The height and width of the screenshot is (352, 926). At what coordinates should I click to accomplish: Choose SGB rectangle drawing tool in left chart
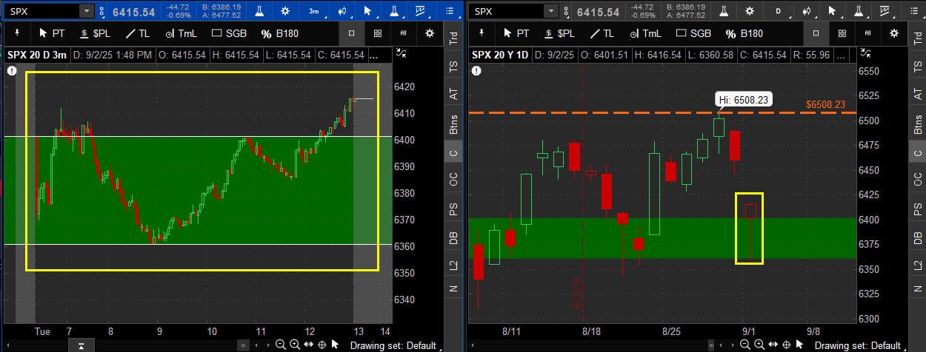point(231,33)
